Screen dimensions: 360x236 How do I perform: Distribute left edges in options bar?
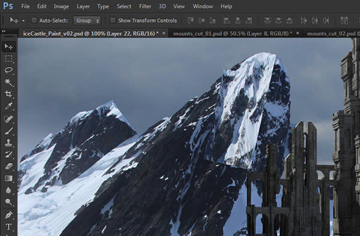click(304, 20)
